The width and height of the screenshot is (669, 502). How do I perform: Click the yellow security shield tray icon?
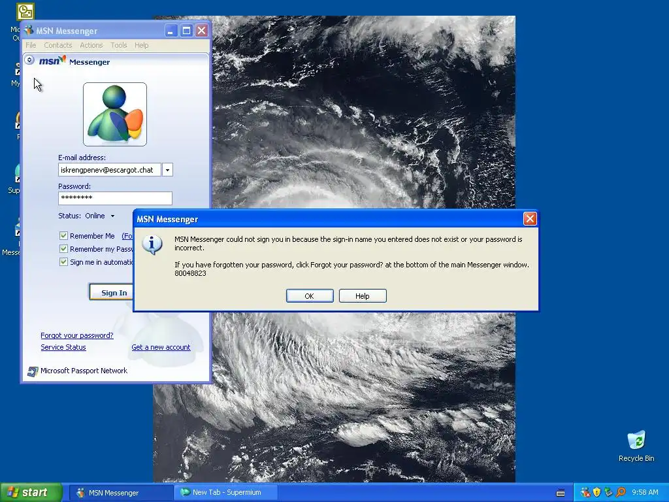(597, 493)
